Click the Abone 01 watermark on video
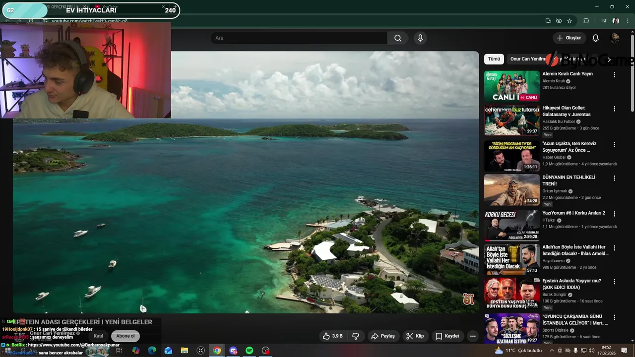The image size is (635, 357). (468, 299)
